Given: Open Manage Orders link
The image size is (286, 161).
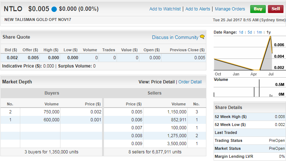Looking at the screenshot, I should pos(230,9).
